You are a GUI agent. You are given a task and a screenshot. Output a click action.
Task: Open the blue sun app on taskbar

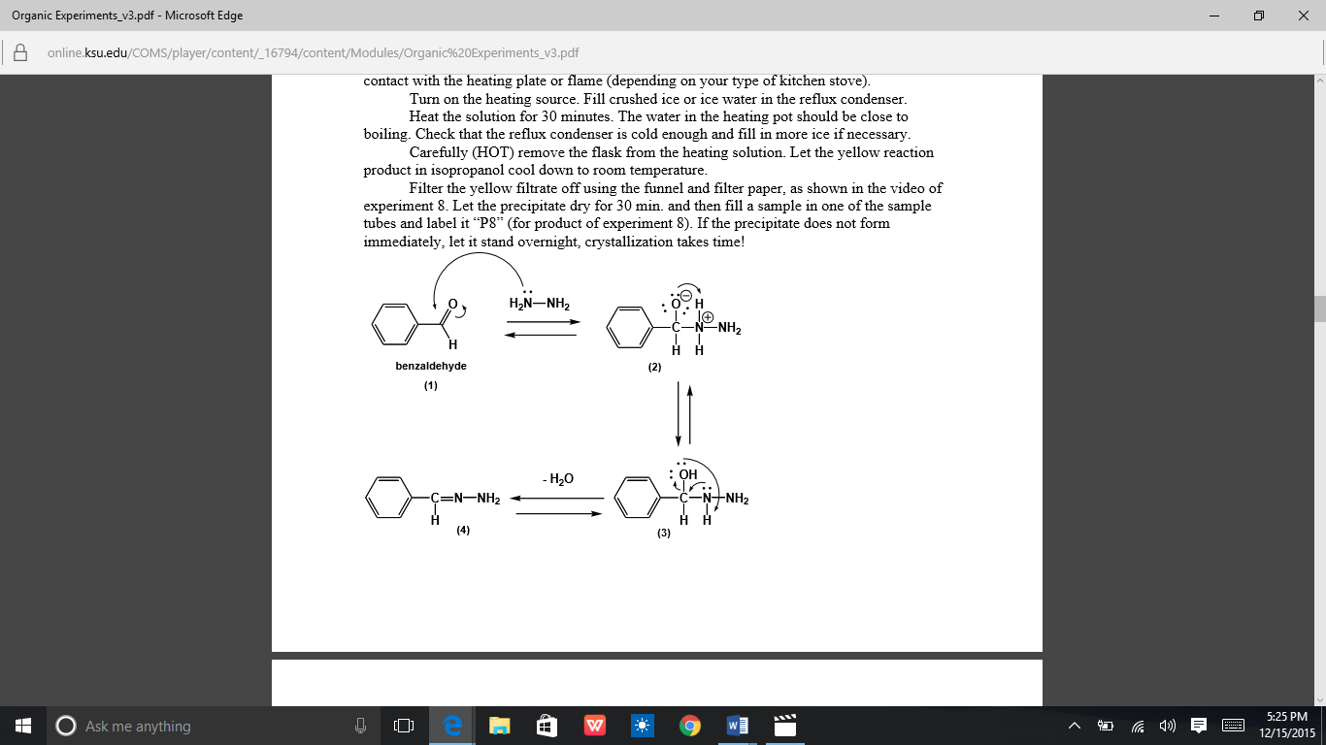pyautogui.click(x=642, y=726)
